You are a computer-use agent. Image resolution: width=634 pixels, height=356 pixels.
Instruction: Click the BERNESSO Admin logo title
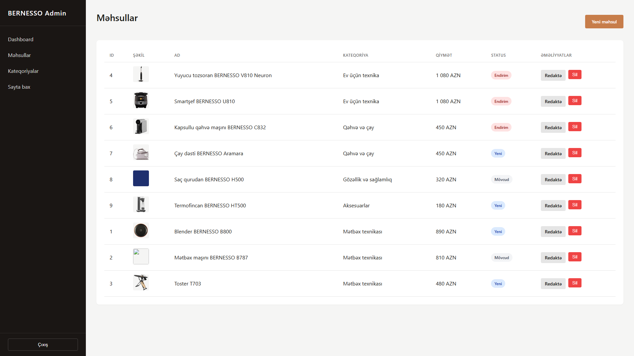point(37,13)
